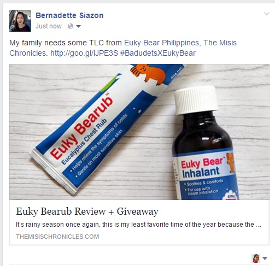Image resolution: width=275 pixels, height=271 pixels.
Task: Expand the audience selector arrow
Action: (x=78, y=27)
